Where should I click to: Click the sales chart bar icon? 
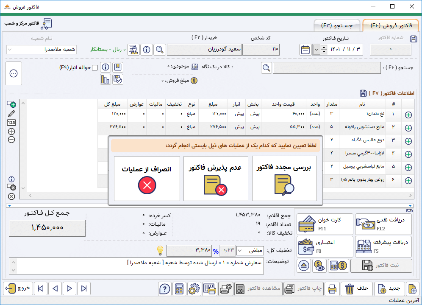coord(105,79)
